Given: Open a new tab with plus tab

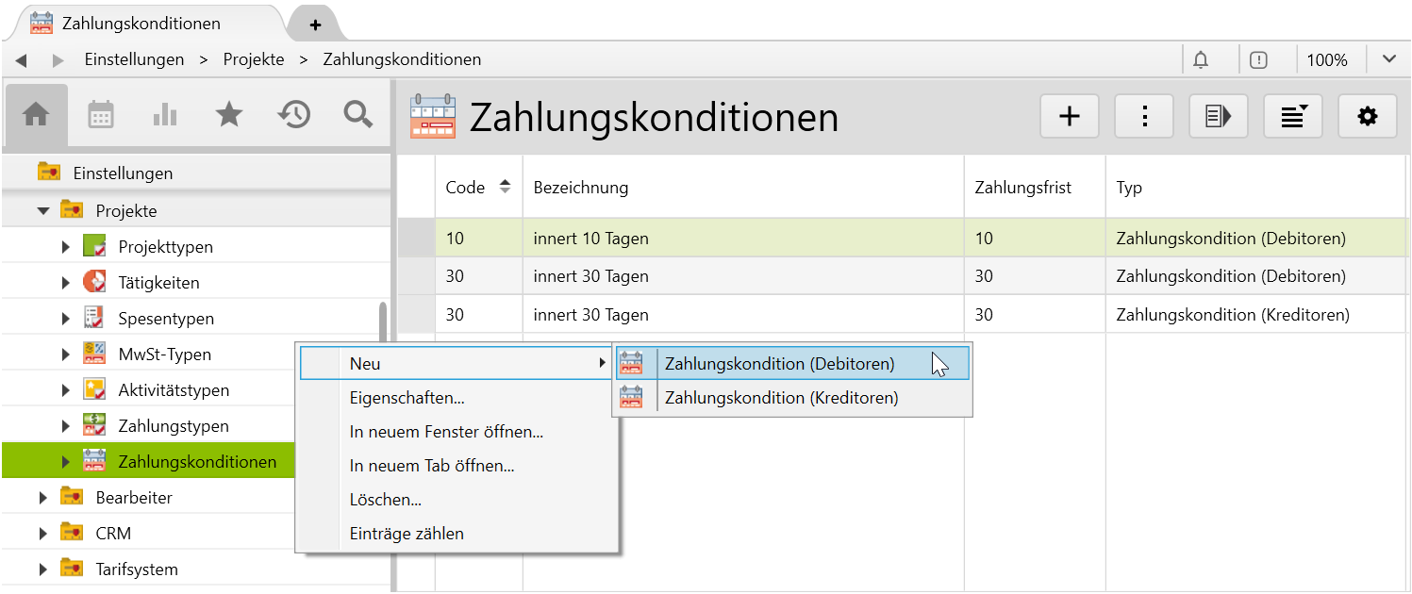Looking at the screenshot, I should [x=315, y=25].
